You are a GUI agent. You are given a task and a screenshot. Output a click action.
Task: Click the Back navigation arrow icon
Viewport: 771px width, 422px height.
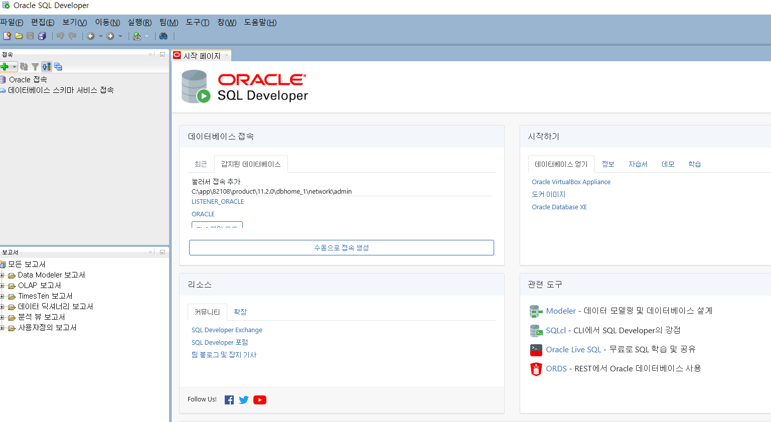91,36
